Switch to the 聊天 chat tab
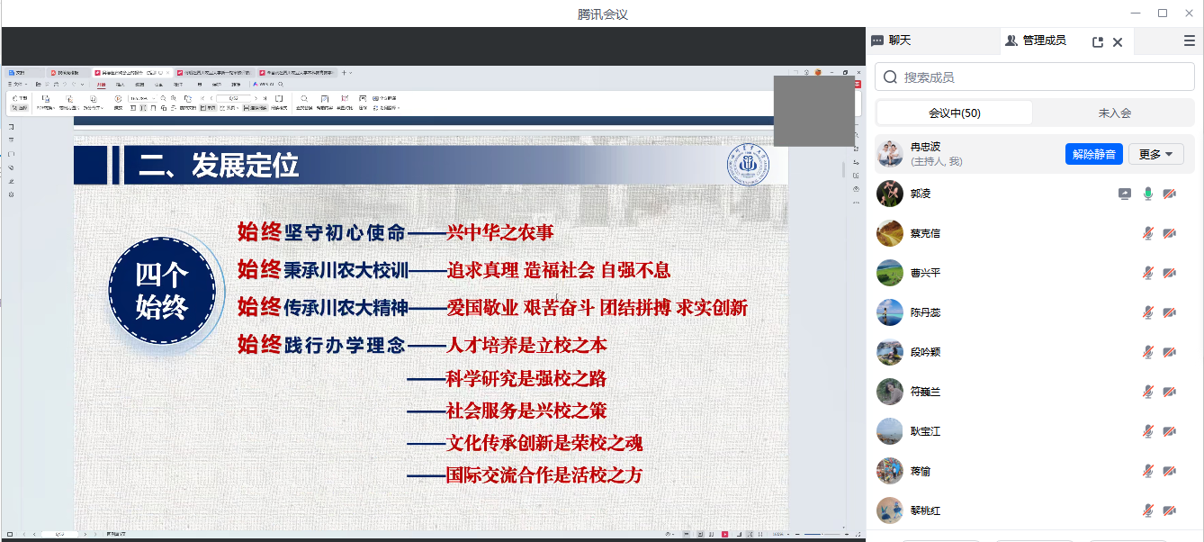Image resolution: width=1204 pixels, height=542 pixels. click(x=892, y=41)
